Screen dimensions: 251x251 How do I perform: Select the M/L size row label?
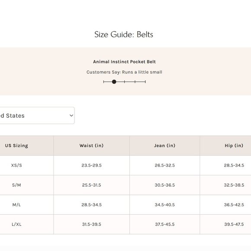tap(16, 205)
